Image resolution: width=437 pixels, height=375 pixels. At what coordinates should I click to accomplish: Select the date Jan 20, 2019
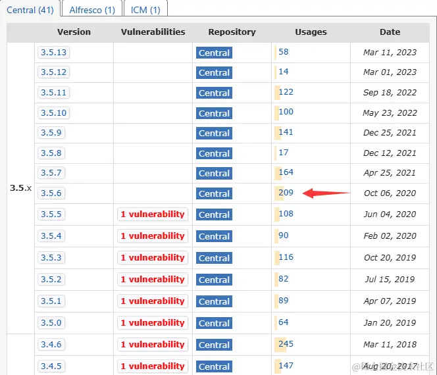click(x=390, y=323)
